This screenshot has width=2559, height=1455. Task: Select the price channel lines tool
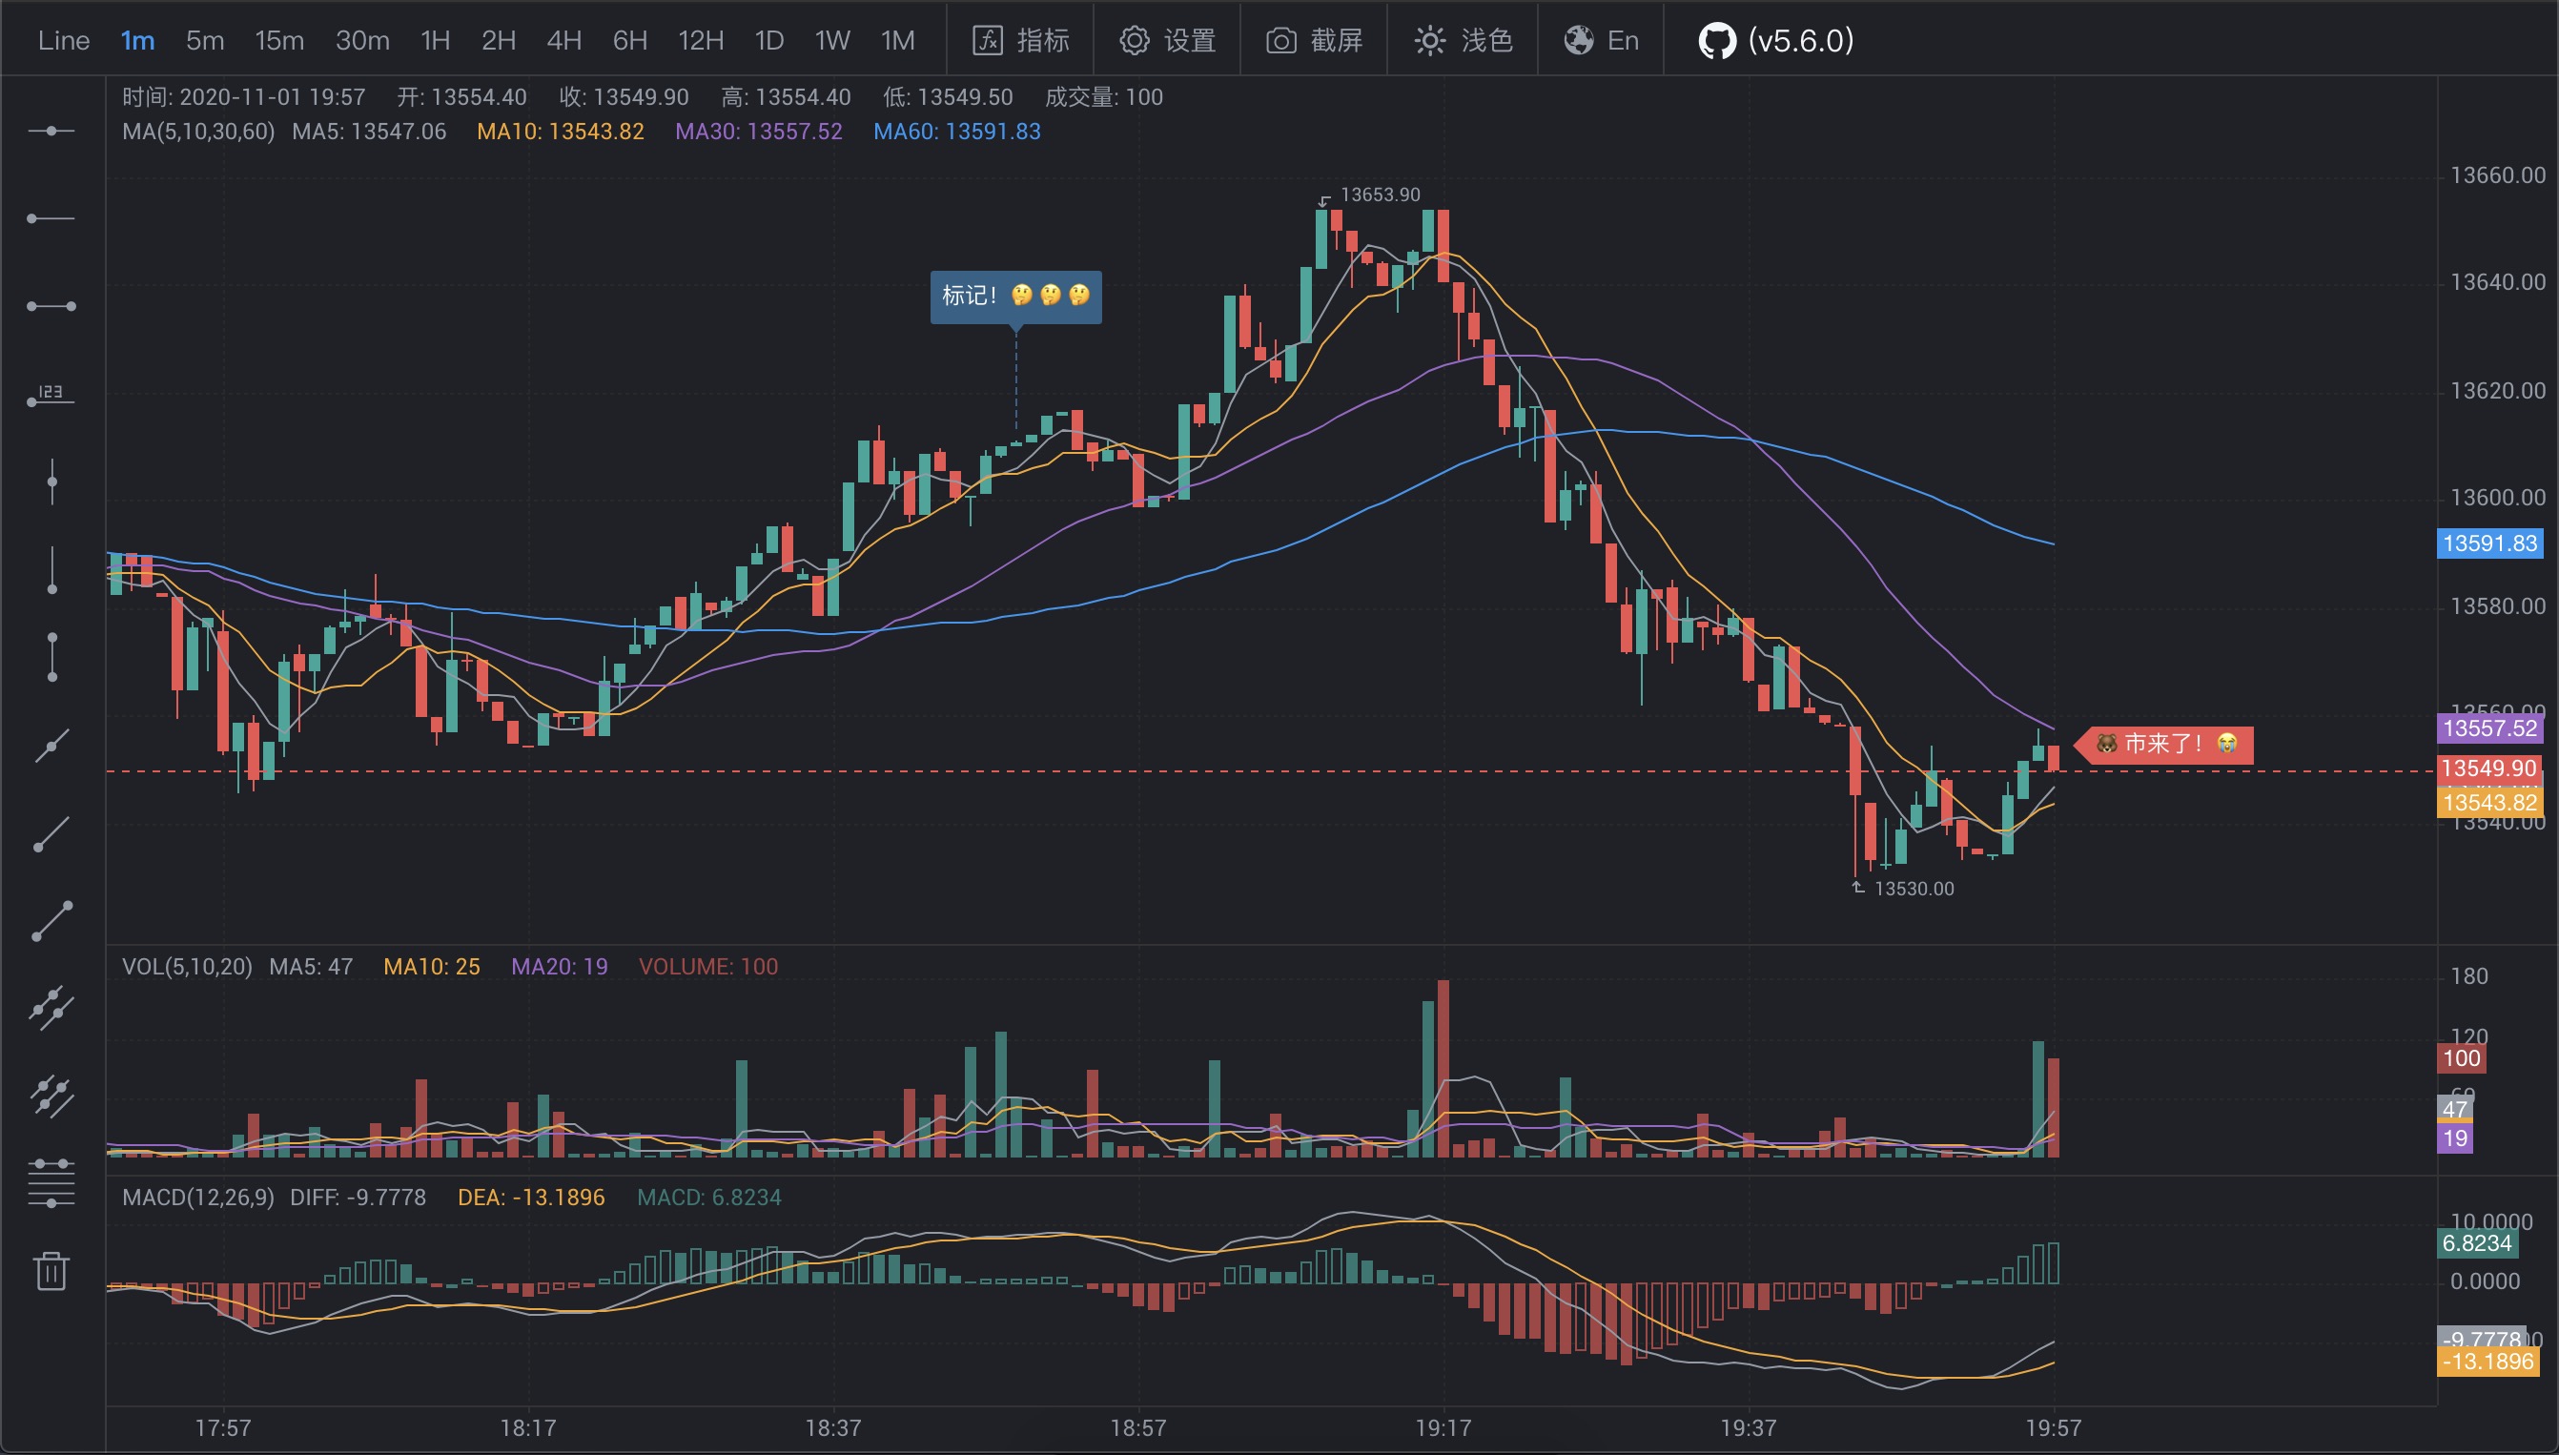click(x=51, y=1096)
